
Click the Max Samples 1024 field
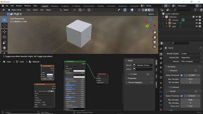coord(190,79)
